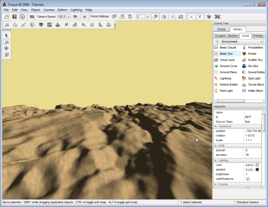Switch to the Scene tab
Image resolution: width=268 pixels, height=207 pixels.
coord(222,29)
